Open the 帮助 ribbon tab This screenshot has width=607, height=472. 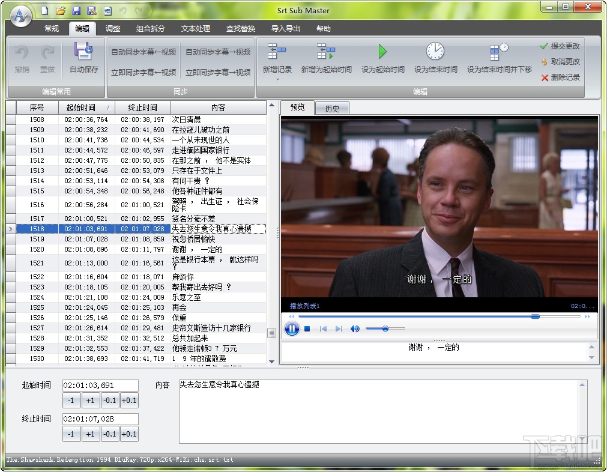[x=323, y=29]
